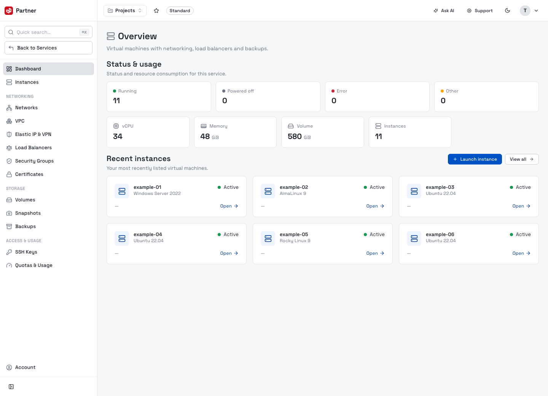Screen dimensions: 548x396
Task: Click the Certificates lock icon
Action: tap(9, 174)
